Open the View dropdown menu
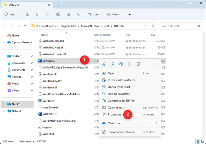The image size is (206, 144). tap(113, 14)
